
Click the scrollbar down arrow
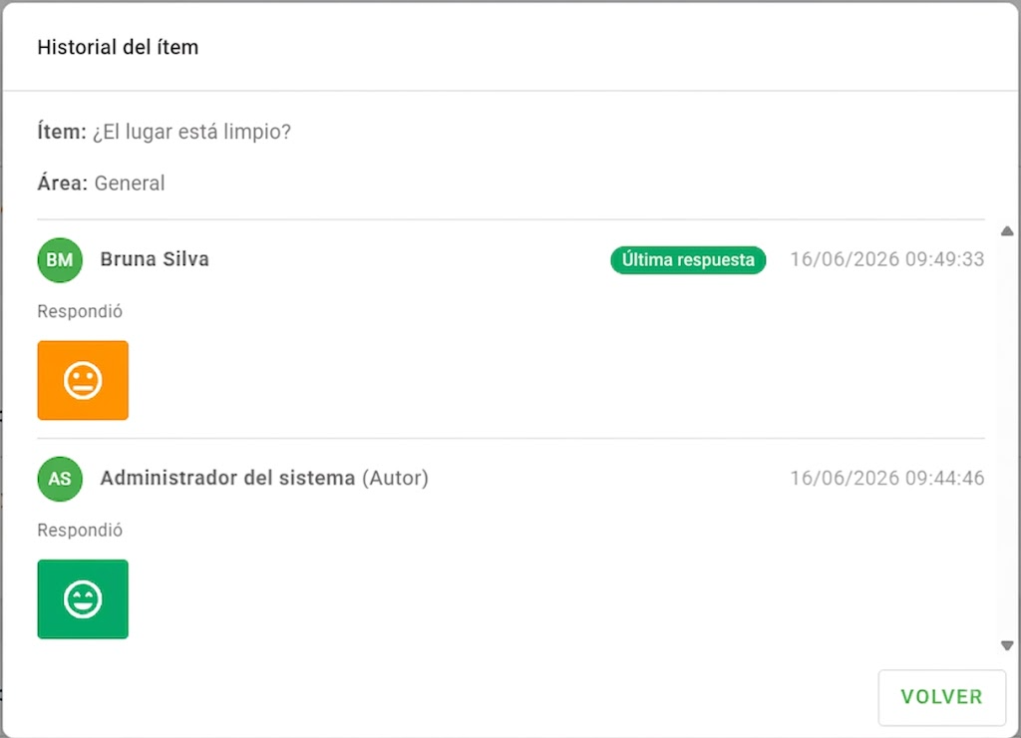pos(1007,645)
